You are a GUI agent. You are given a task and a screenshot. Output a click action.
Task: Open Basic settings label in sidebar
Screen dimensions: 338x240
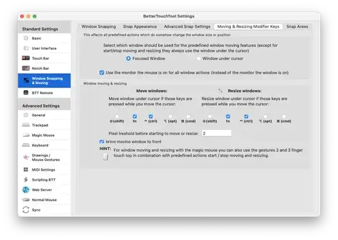(36, 38)
